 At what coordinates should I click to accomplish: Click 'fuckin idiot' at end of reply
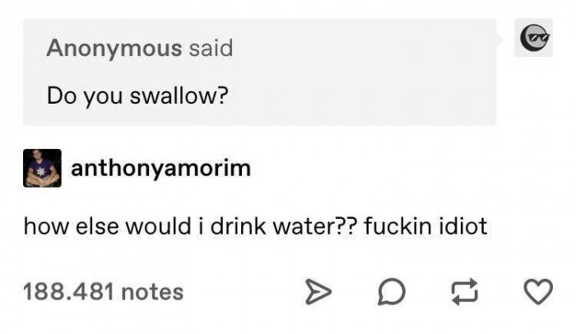pyautogui.click(x=425, y=226)
